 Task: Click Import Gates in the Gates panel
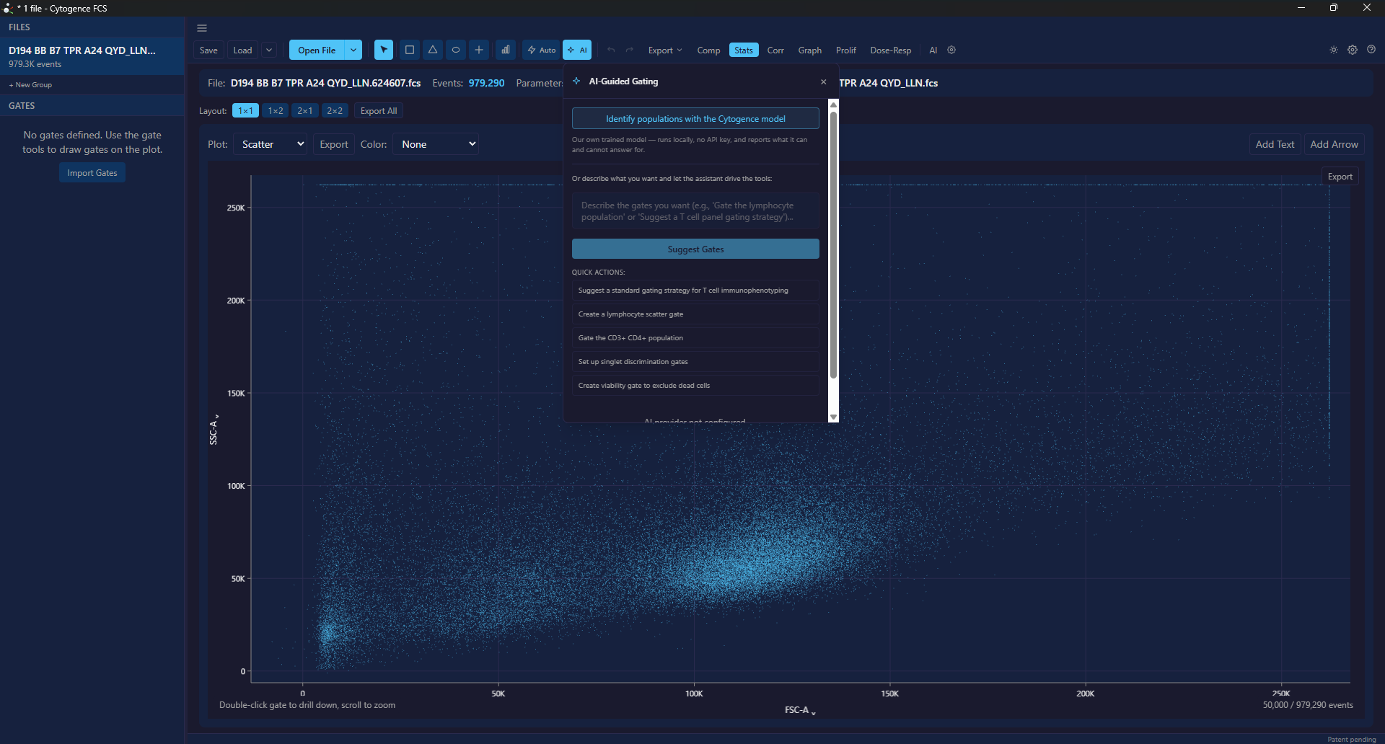(x=92, y=173)
